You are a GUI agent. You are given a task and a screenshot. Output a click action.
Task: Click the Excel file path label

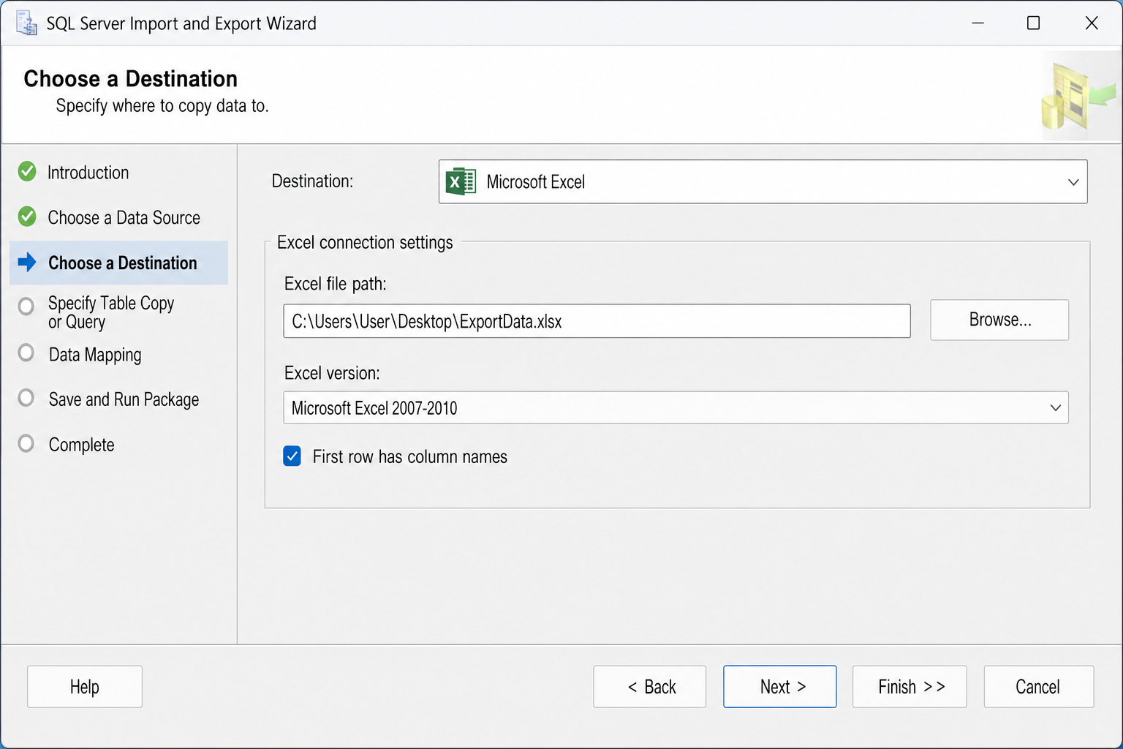tap(336, 284)
